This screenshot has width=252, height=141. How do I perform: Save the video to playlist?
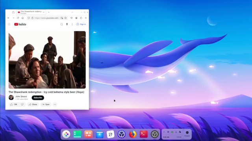[x=46, y=105]
